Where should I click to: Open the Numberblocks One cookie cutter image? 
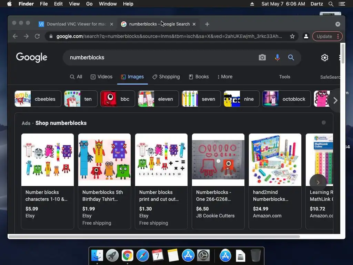[218, 160]
